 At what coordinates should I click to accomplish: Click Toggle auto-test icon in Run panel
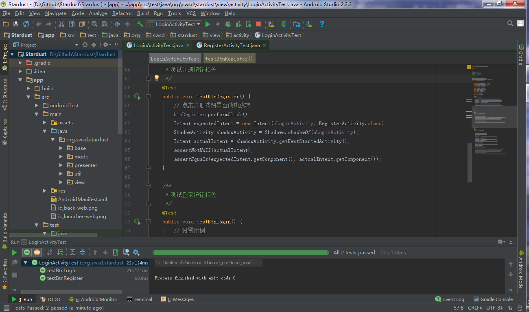click(x=15, y=263)
